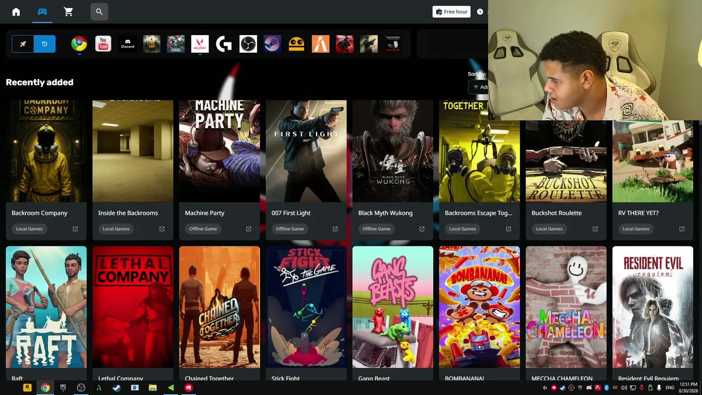This screenshot has height=395, width=702.
Task: Select the rocket launcher view toggle
Action: pos(23,44)
